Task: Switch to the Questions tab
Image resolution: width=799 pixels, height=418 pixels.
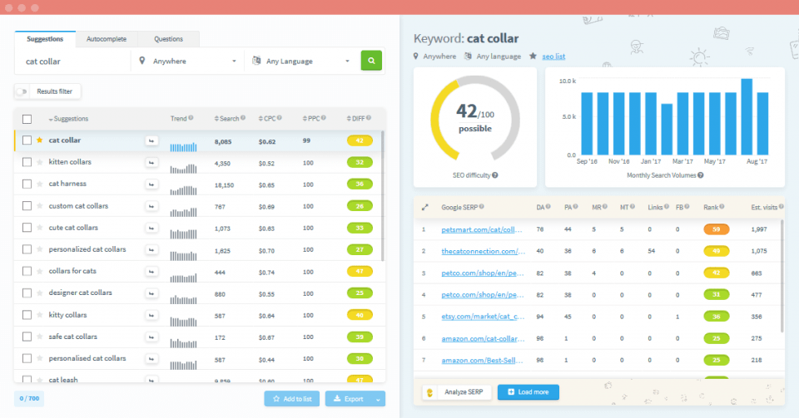Action: click(168, 39)
